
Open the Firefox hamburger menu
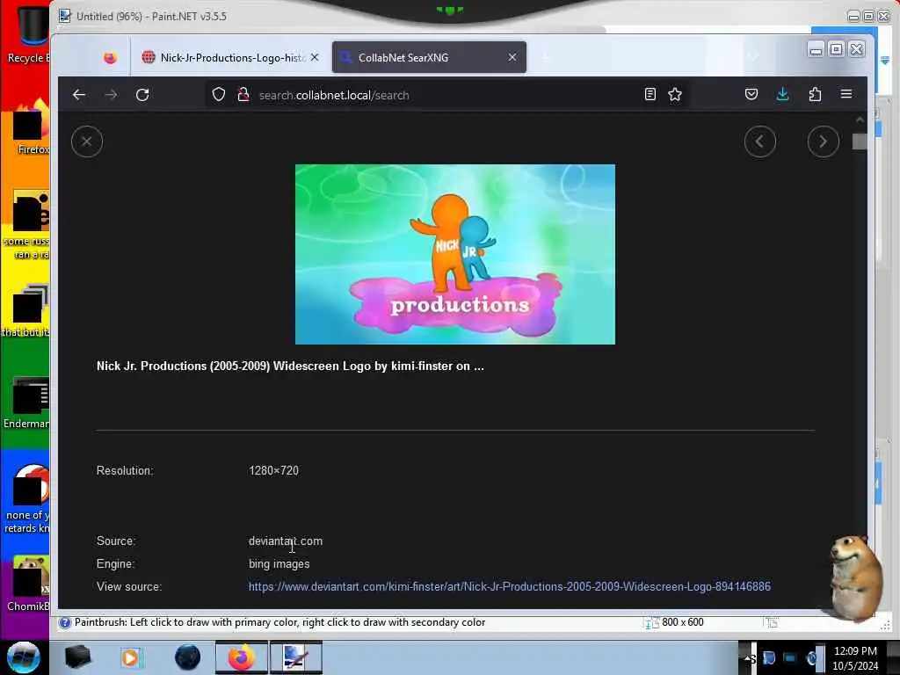[x=846, y=94]
